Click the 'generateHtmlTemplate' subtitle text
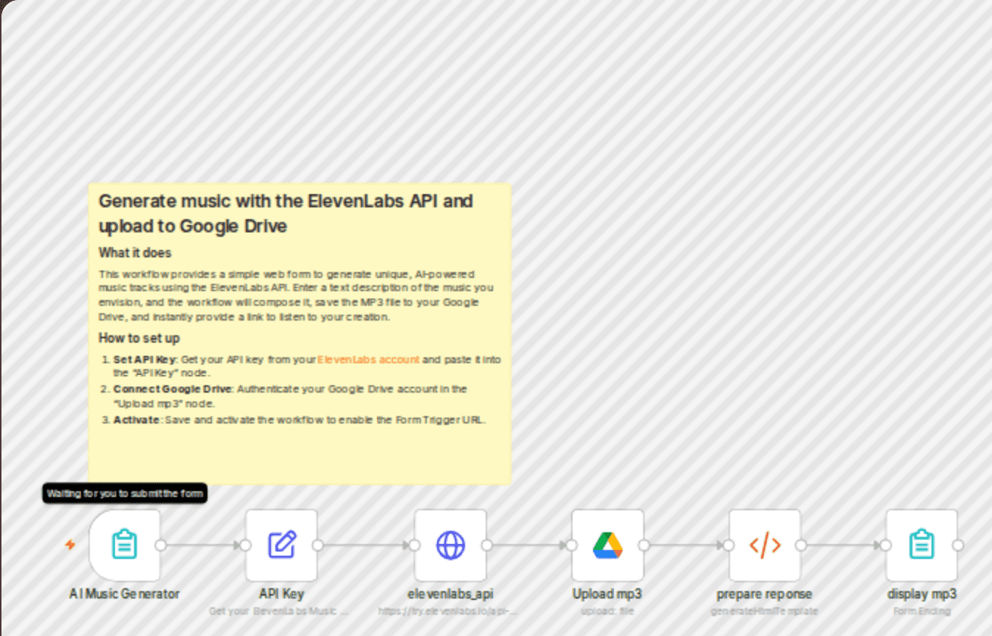This screenshot has width=992, height=636. coord(765,611)
